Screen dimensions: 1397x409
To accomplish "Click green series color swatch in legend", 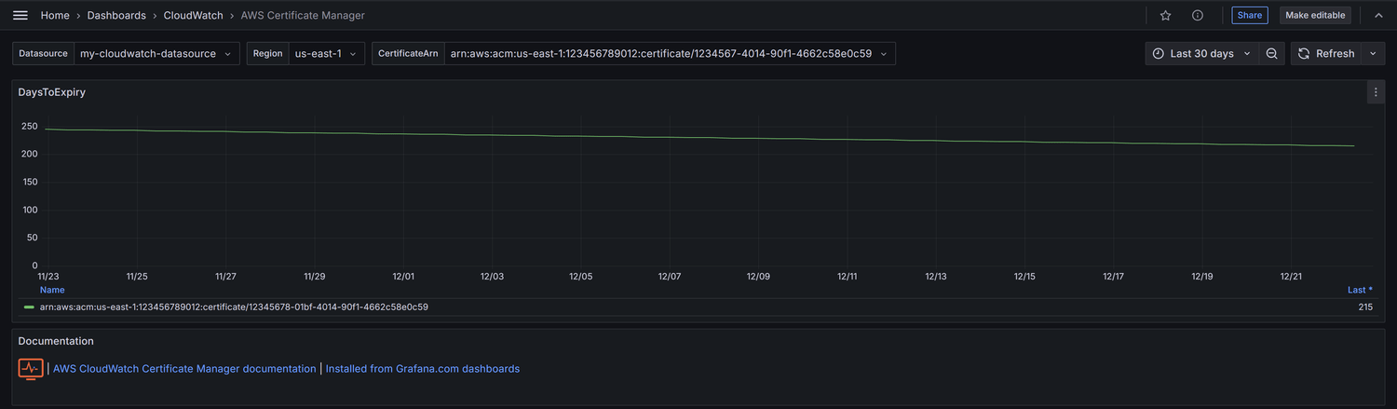I will (29, 307).
